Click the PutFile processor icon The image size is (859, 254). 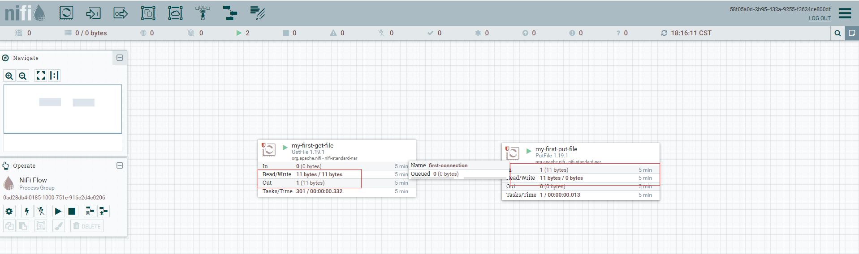click(512, 153)
